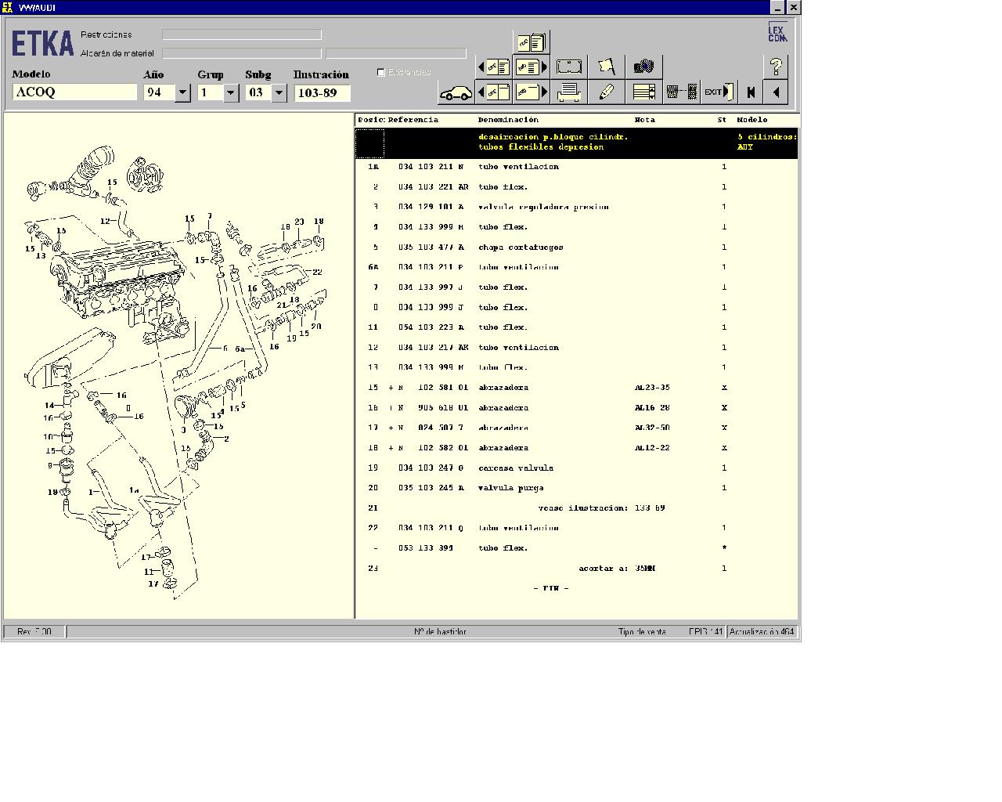The height and width of the screenshot is (802, 1002).
Task: Click the Nota column header
Action: click(644, 120)
